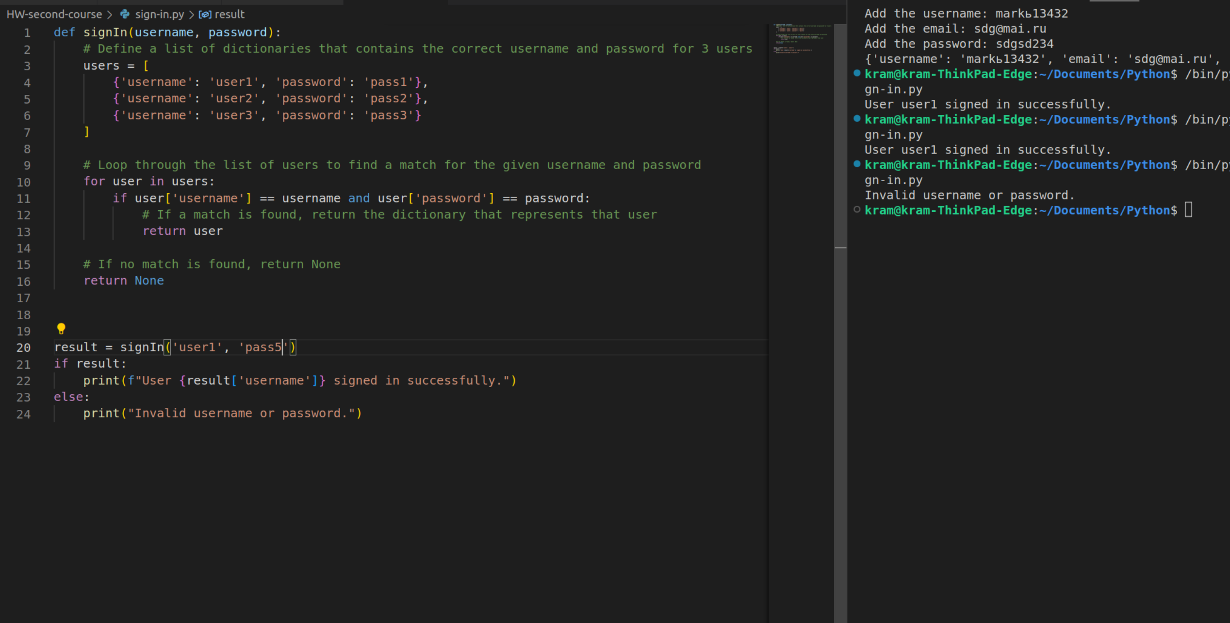Click the lightbulb quick-fix icon beside line 19
The width and height of the screenshot is (1230, 623).
tap(61, 328)
